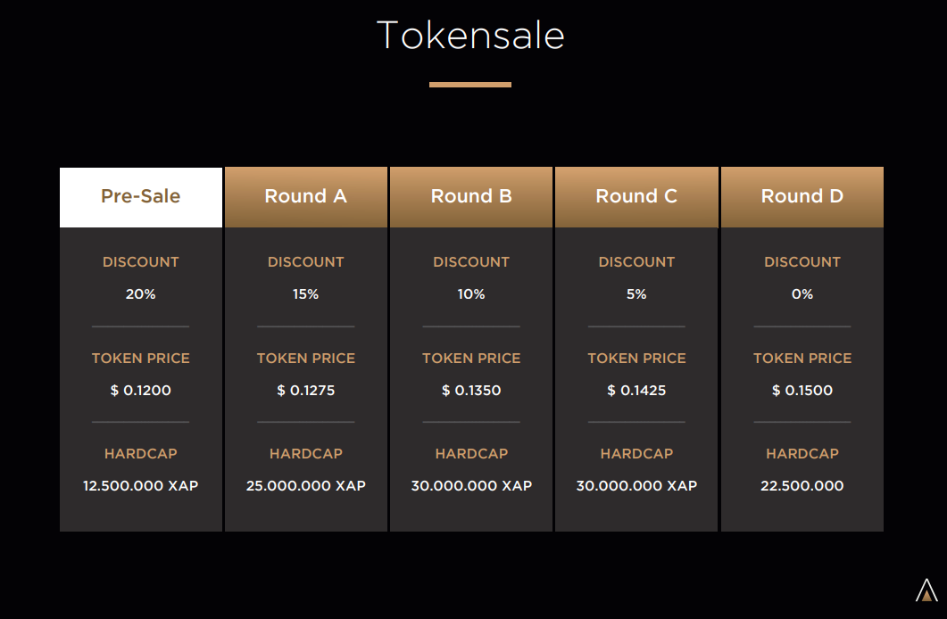The image size is (947, 619).
Task: Select the Round D tab
Action: 802,197
